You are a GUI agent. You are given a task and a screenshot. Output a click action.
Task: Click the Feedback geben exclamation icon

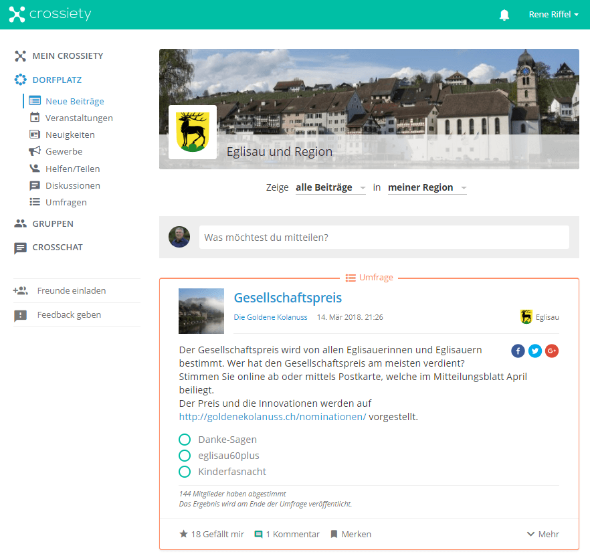[20, 315]
